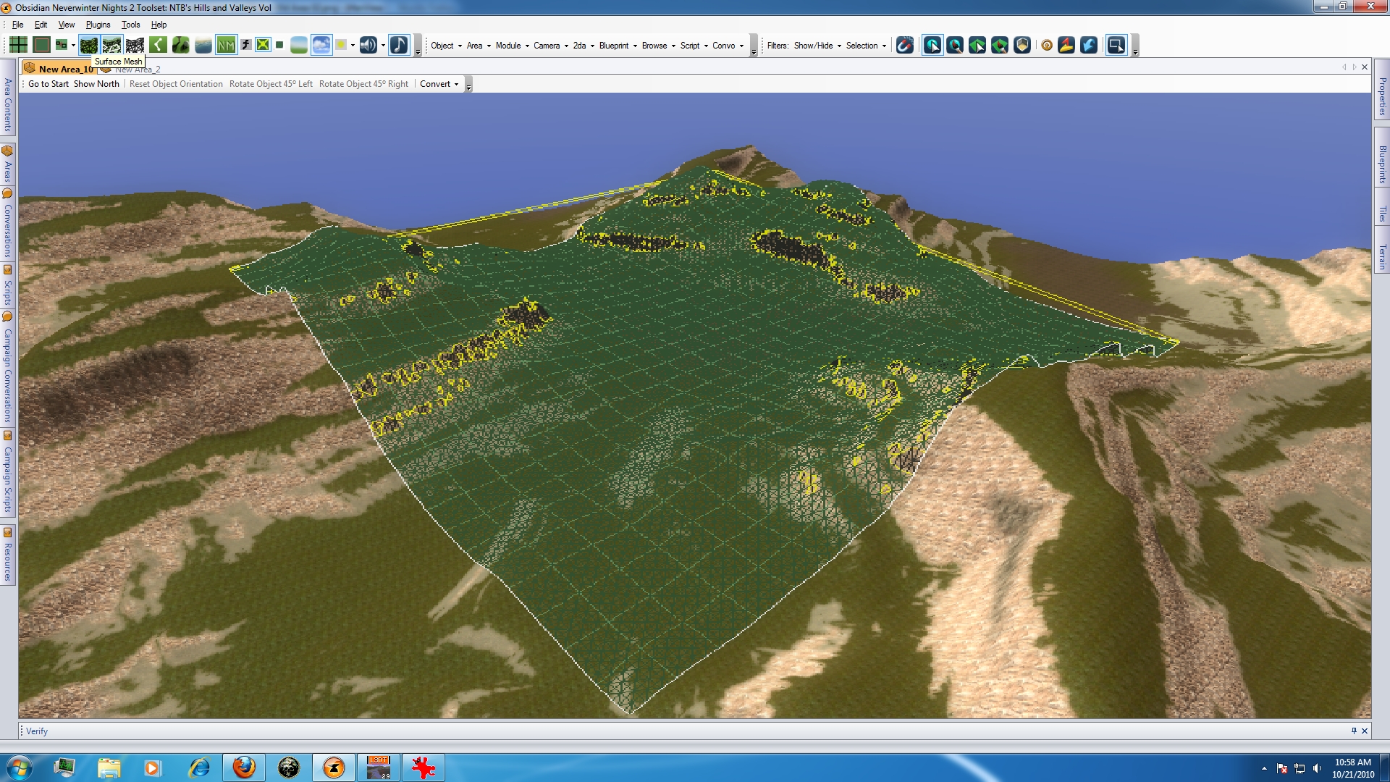Select the shield-shaped toolbar icon

(1022, 45)
